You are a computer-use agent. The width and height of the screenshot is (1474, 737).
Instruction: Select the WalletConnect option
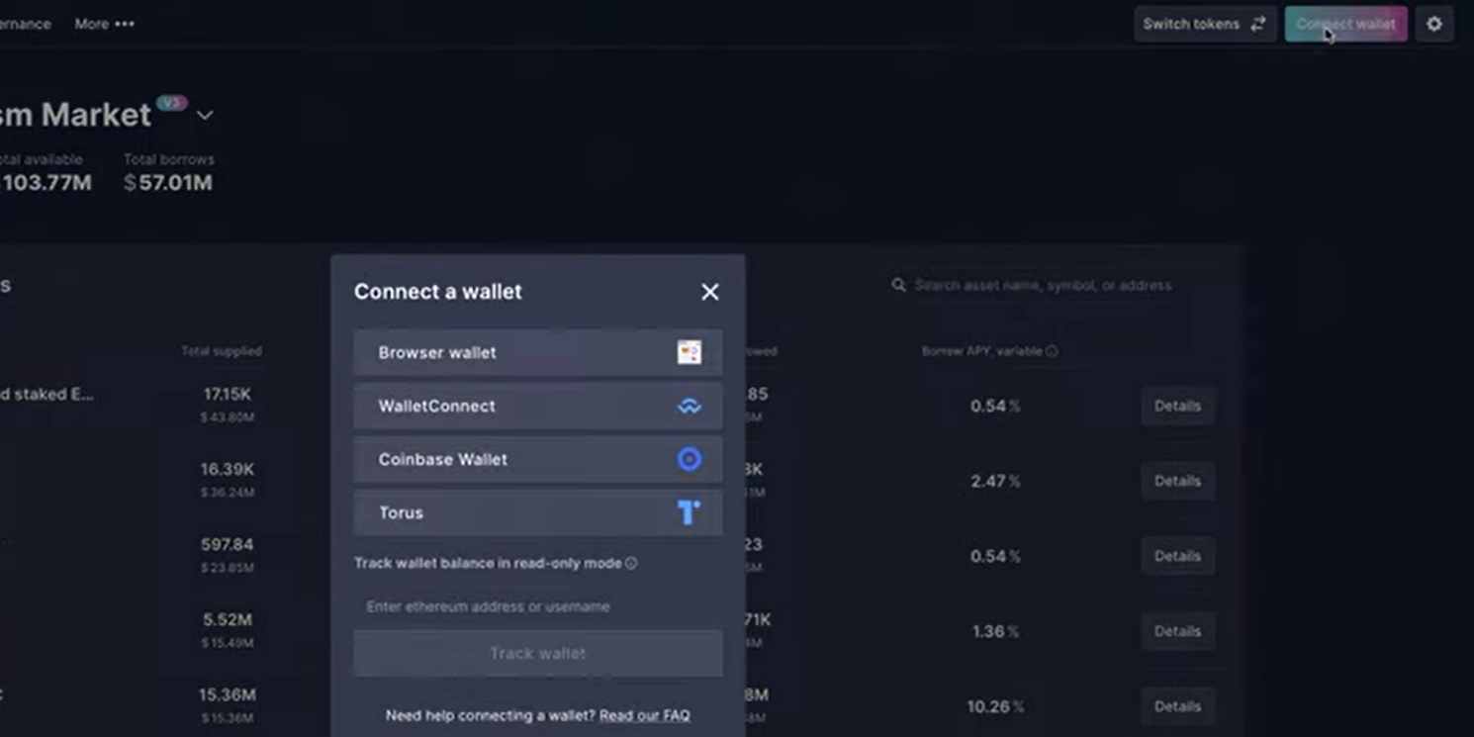click(537, 407)
